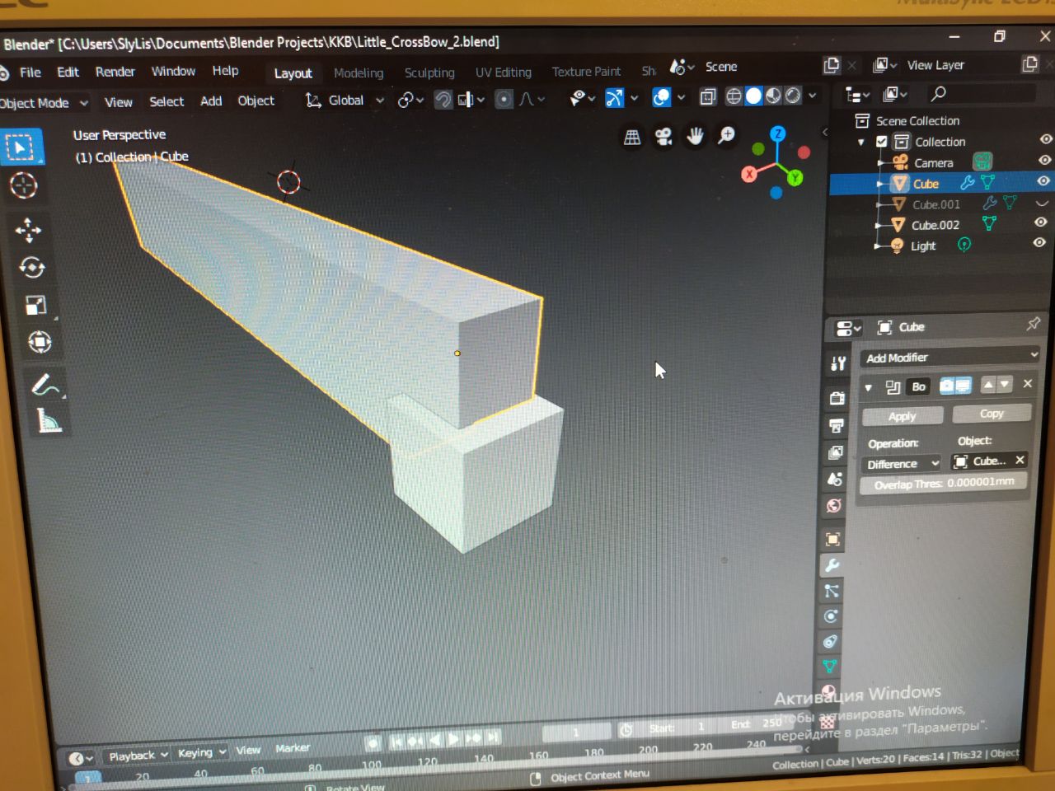Select the Transform tool
The height and width of the screenshot is (791, 1055).
tap(40, 341)
